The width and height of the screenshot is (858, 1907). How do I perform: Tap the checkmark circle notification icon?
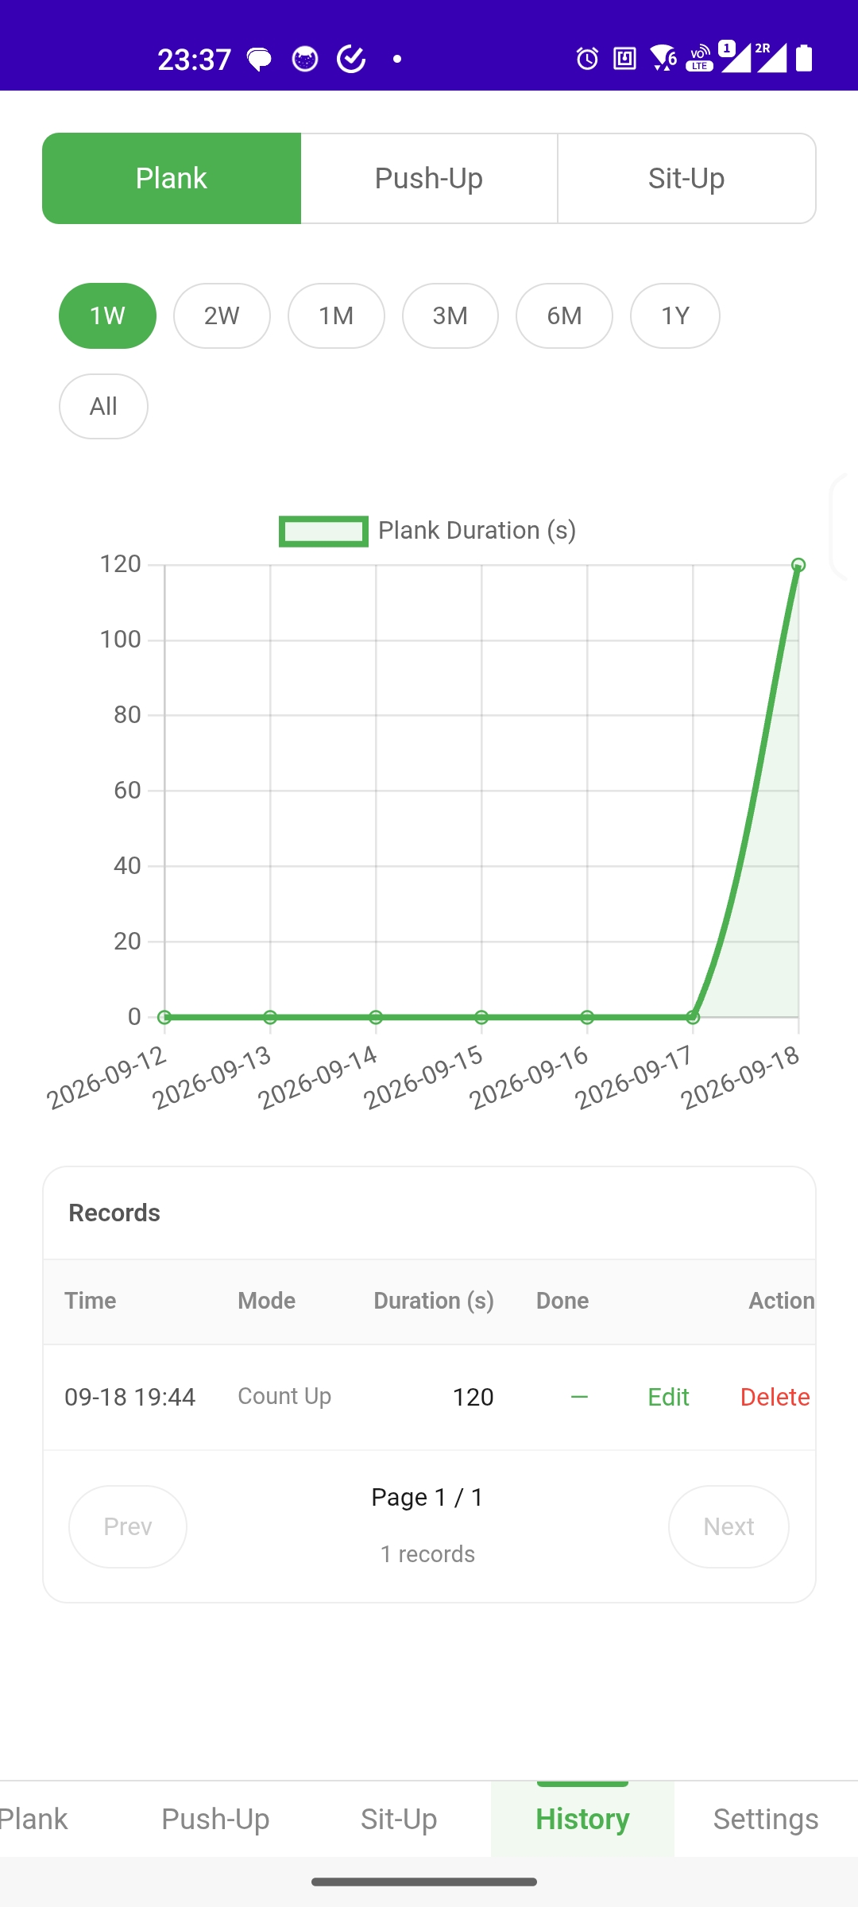(351, 59)
